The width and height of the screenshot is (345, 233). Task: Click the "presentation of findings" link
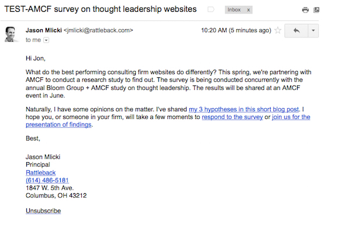pyautogui.click(x=58, y=125)
